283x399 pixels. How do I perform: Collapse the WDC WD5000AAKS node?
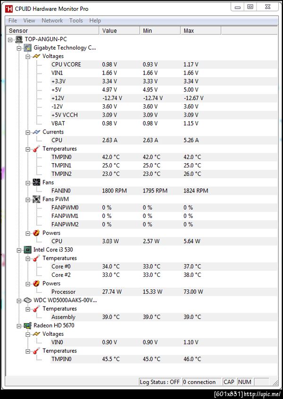click(x=19, y=301)
